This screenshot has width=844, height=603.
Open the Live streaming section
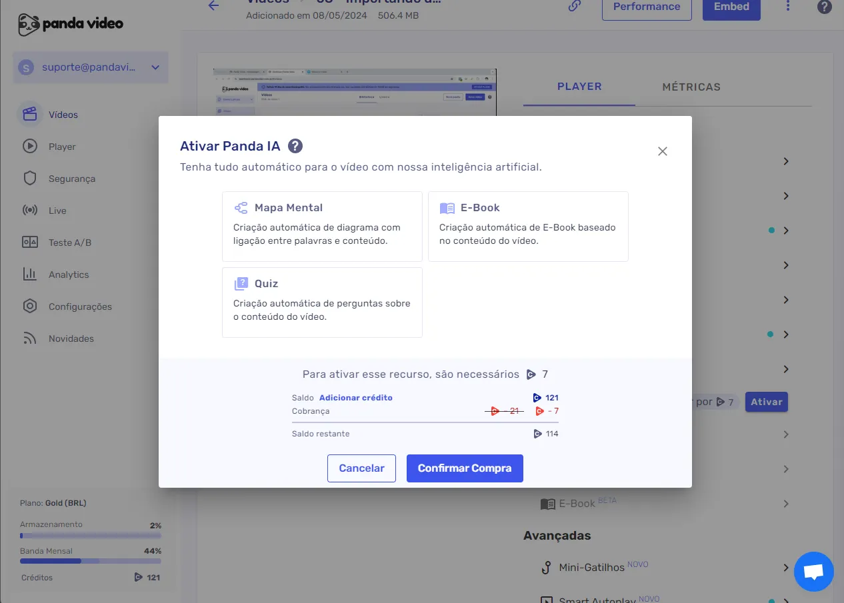tap(58, 210)
